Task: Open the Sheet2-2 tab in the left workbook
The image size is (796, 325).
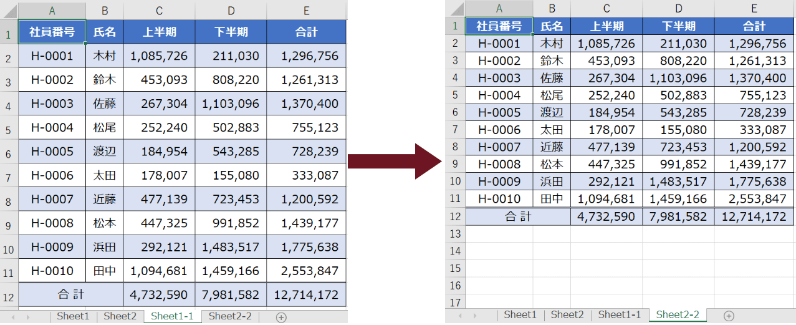Action: pyautogui.click(x=230, y=316)
